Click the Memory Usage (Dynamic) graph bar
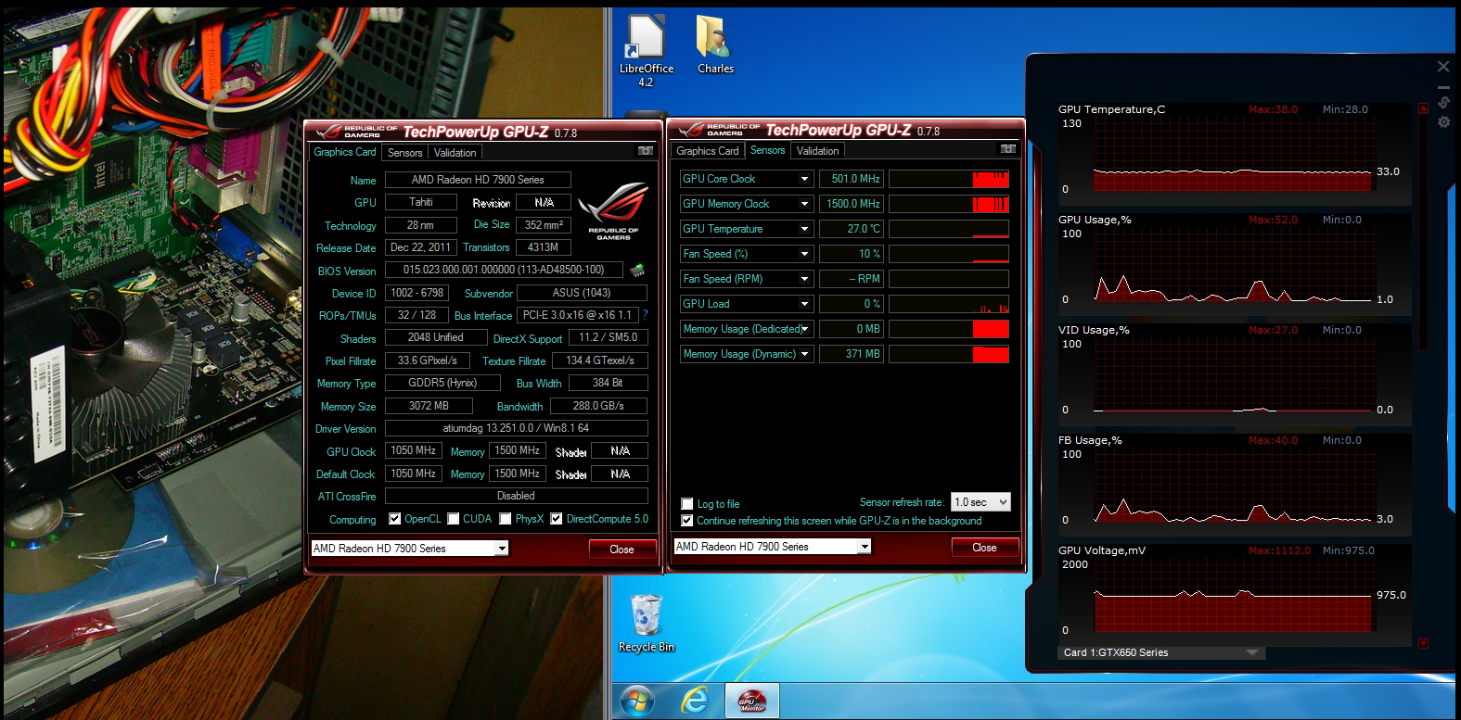This screenshot has width=1461, height=720. (991, 354)
